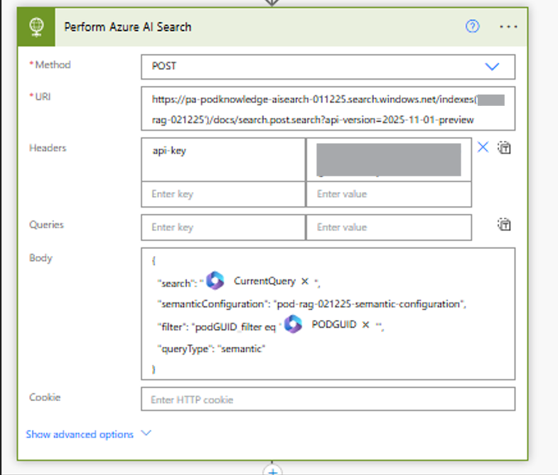Expand the Method dropdown showing POST

click(491, 66)
